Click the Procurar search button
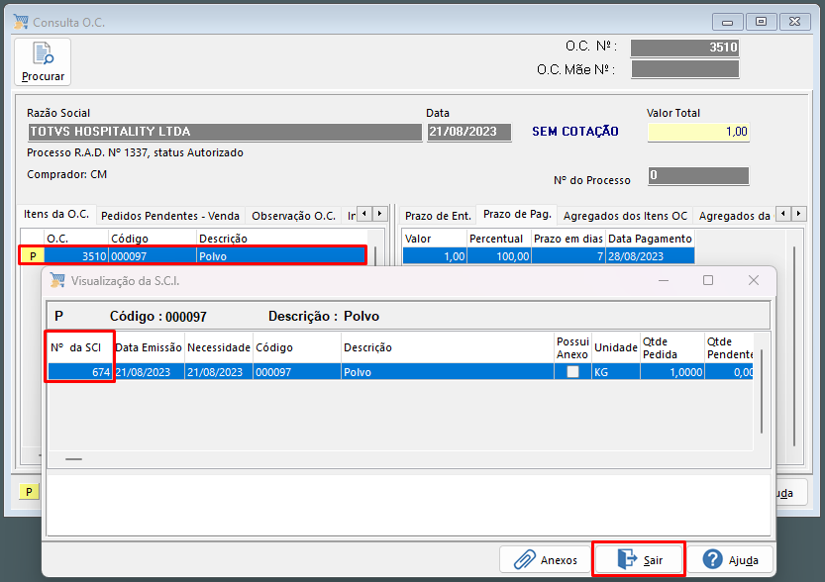The image size is (825, 582). coord(43,61)
